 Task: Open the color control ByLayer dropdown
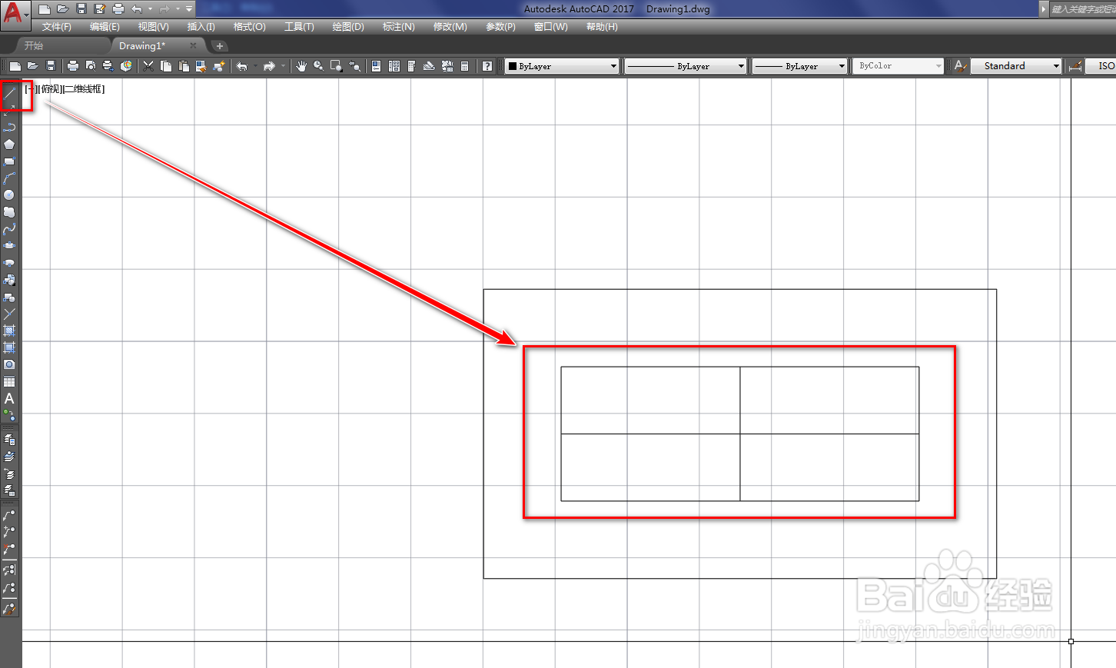(561, 66)
